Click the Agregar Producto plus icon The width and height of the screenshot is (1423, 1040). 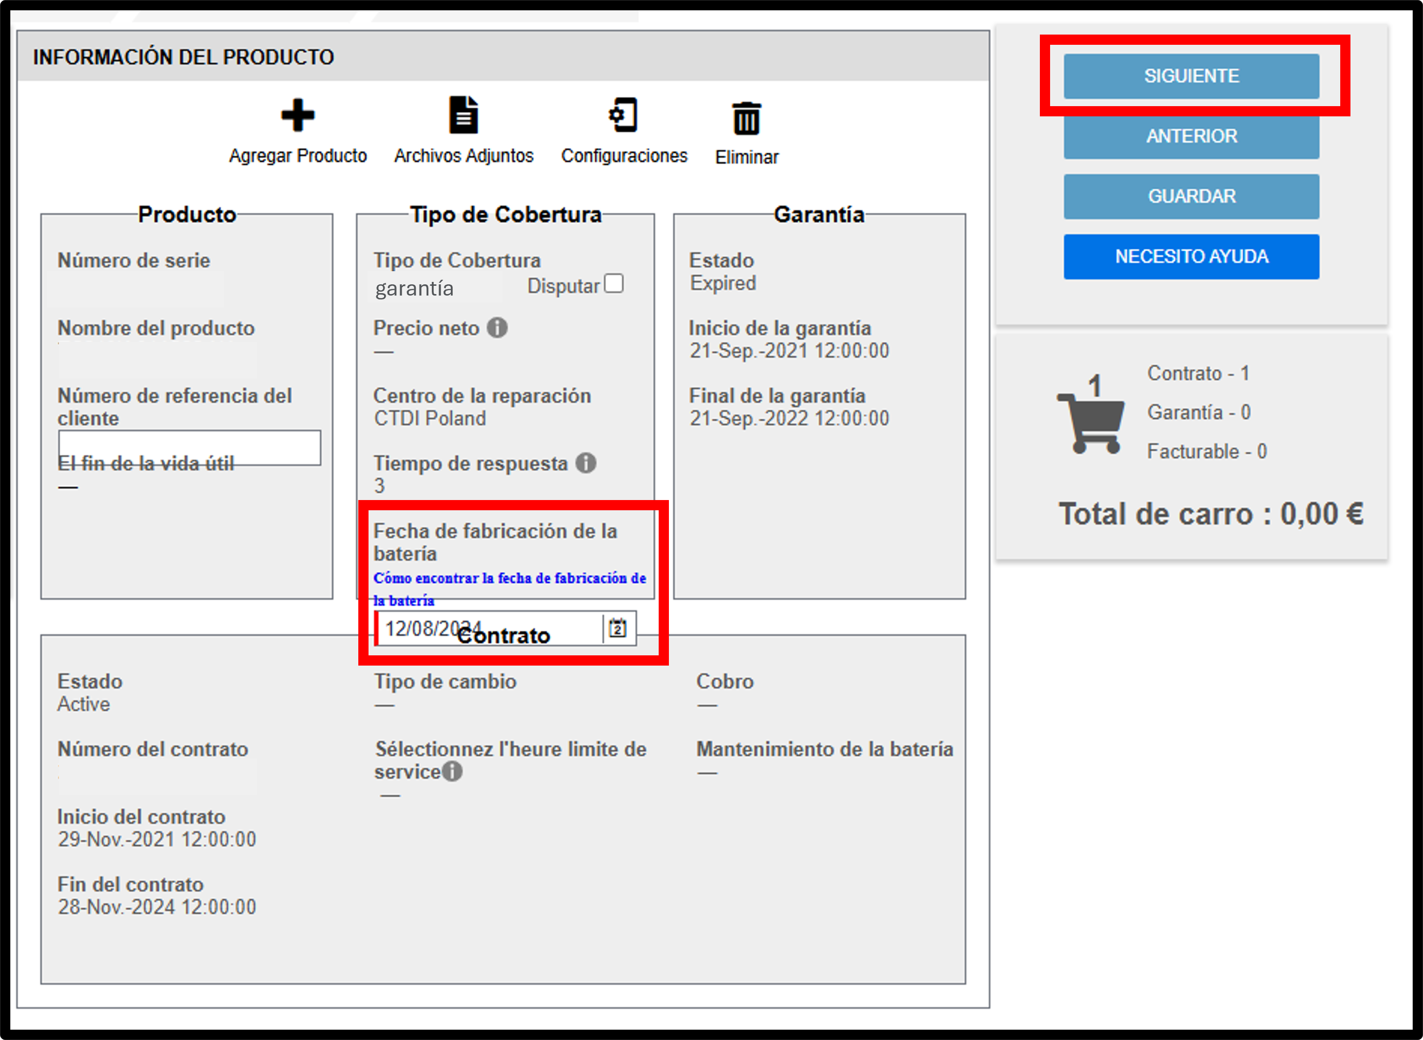click(x=297, y=115)
